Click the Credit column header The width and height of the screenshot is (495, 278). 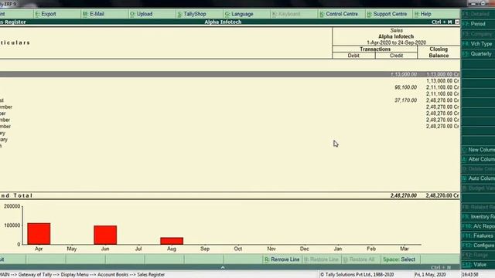coord(396,56)
